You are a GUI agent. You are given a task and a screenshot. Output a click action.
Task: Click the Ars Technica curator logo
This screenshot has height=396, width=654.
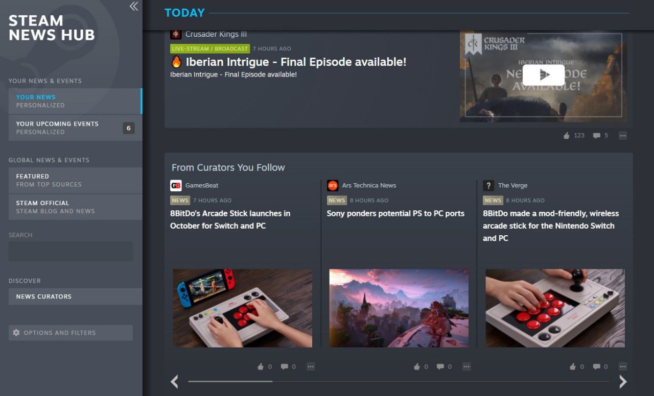pyautogui.click(x=333, y=185)
